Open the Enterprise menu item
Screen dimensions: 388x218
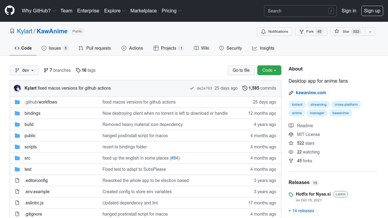pos(88,11)
